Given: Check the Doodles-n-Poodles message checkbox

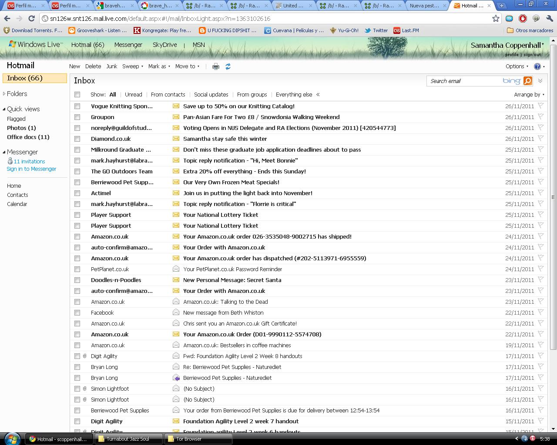Looking at the screenshot, I should tap(77, 280).
